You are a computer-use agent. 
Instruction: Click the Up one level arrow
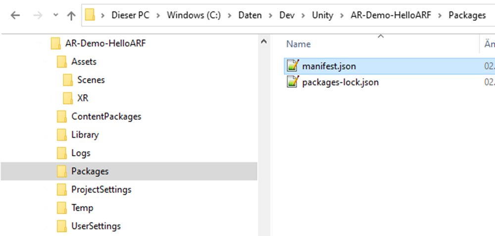point(72,15)
